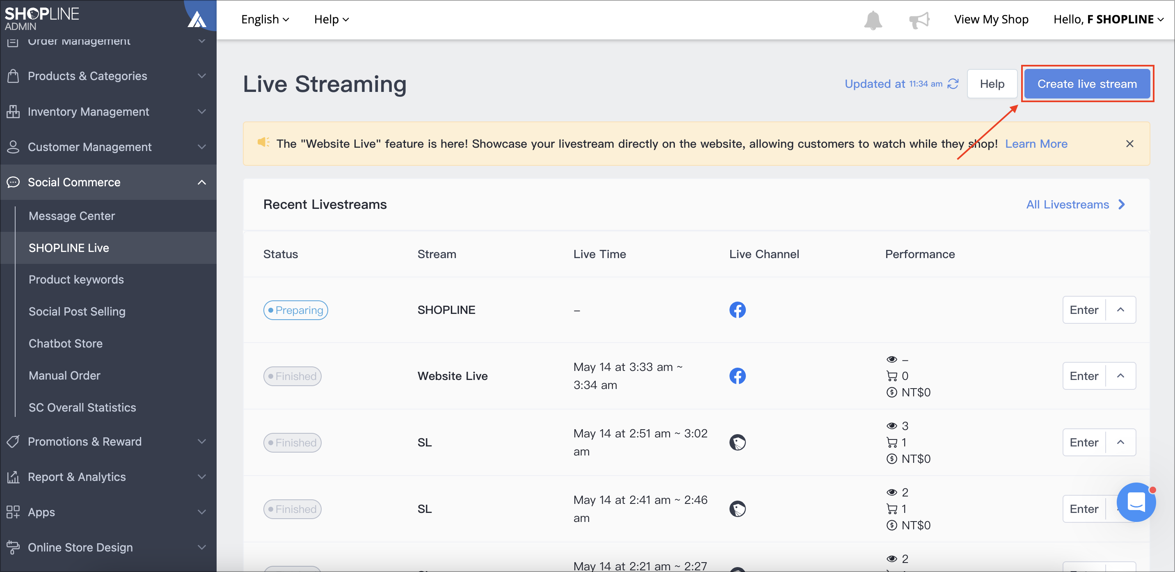
Task: Open the announcements megaphone icon
Action: tap(919, 20)
